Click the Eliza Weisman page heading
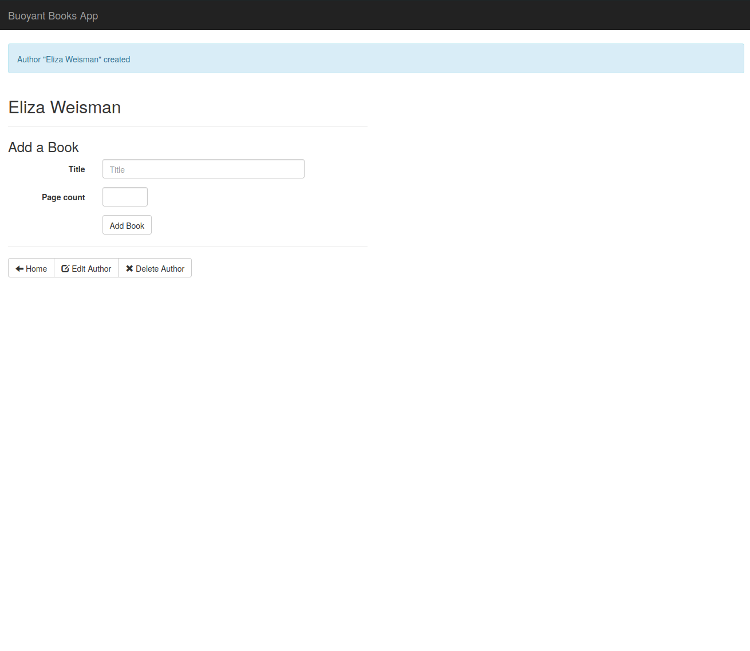750x651 pixels. [65, 108]
